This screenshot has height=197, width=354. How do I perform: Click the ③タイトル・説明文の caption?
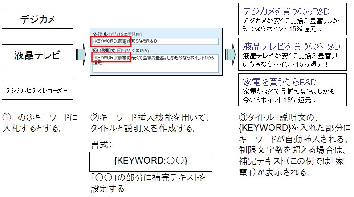pyautogui.click(x=295, y=145)
